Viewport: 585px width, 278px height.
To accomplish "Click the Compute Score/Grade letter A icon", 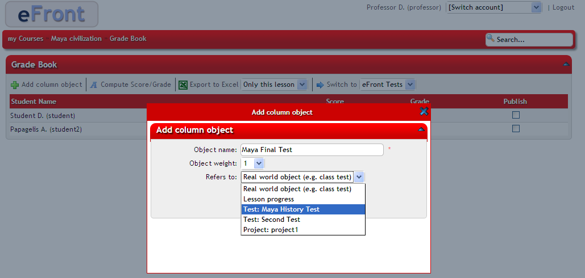I will point(94,85).
